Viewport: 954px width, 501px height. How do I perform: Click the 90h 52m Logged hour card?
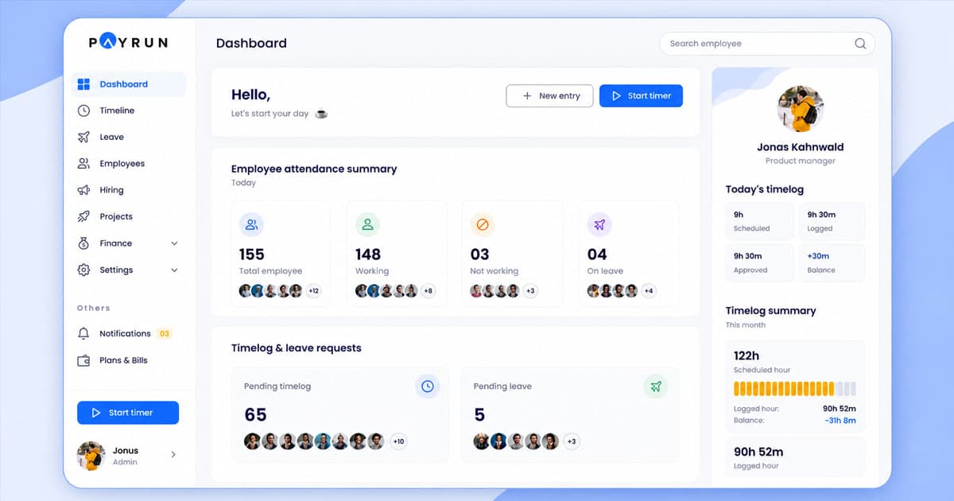pos(795,457)
